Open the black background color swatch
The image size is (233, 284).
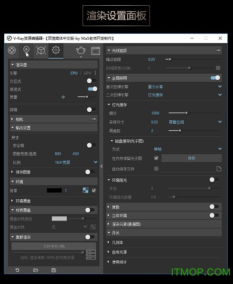pos(54,190)
